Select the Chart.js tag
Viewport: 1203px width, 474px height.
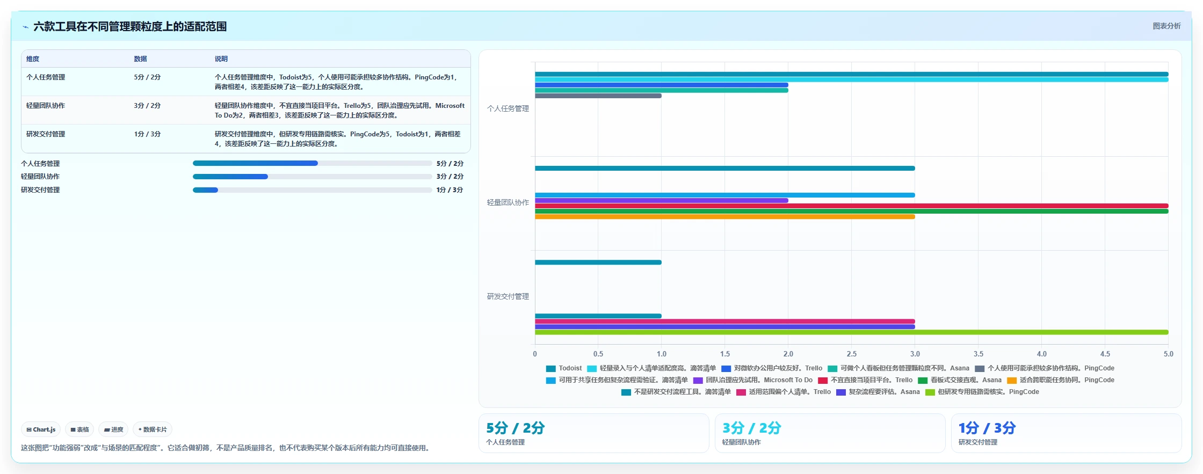(41, 429)
